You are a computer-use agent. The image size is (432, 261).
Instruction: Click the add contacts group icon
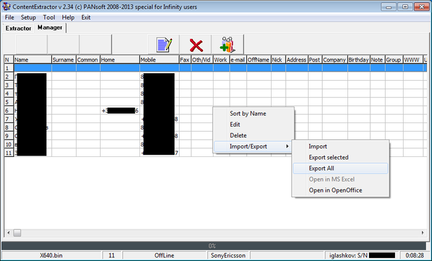[x=226, y=45]
